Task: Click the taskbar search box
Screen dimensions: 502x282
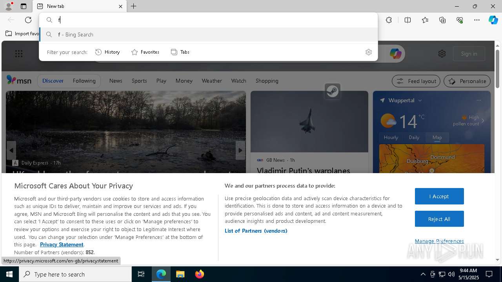Action: click(75, 274)
